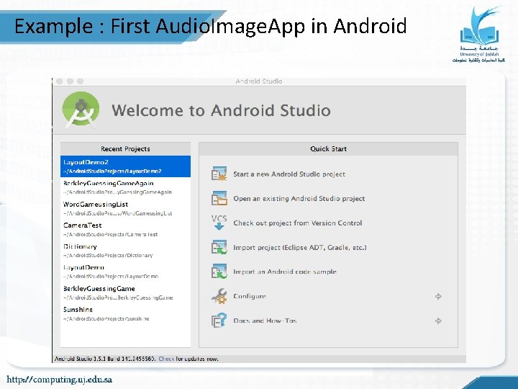Select the CameraTest recent project
Image resolution: width=518 pixels, height=389 pixels.
point(125,230)
